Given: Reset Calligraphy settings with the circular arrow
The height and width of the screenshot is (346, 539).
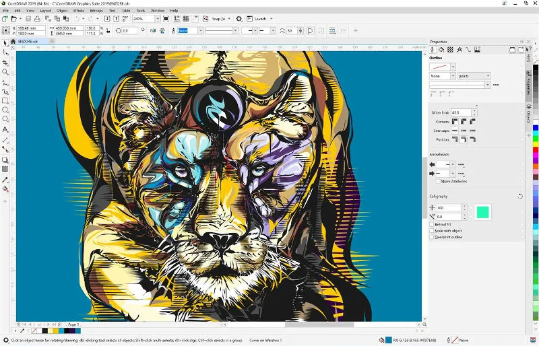Looking at the screenshot, I should click(x=519, y=196).
